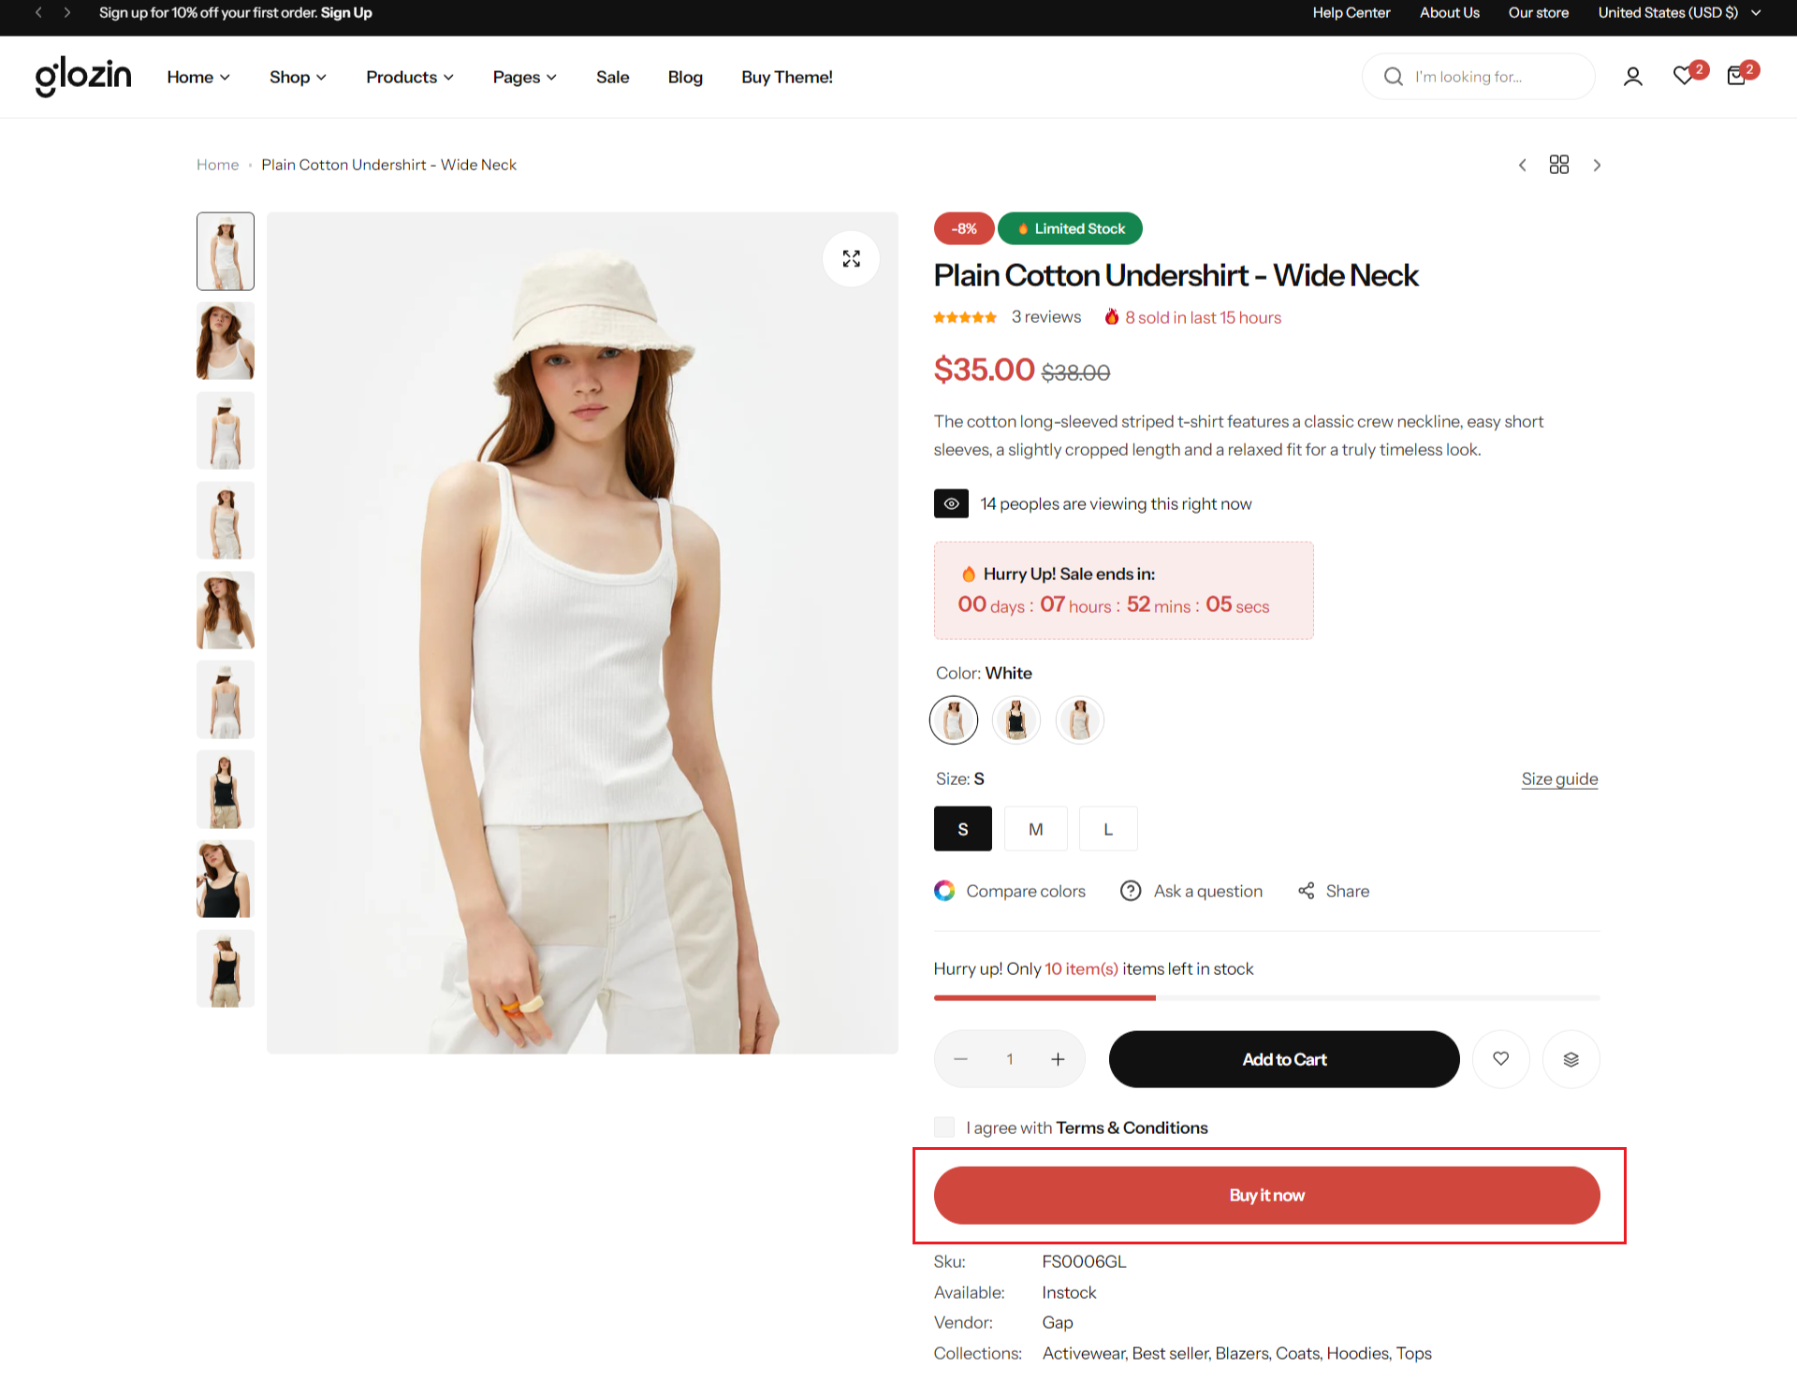1797x1381 pixels.
Task: Open the wishlist heart in header
Action: [x=1684, y=77]
